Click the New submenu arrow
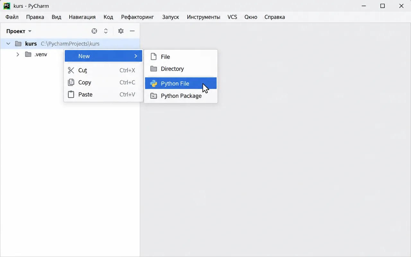This screenshot has width=411, height=257. (x=136, y=56)
